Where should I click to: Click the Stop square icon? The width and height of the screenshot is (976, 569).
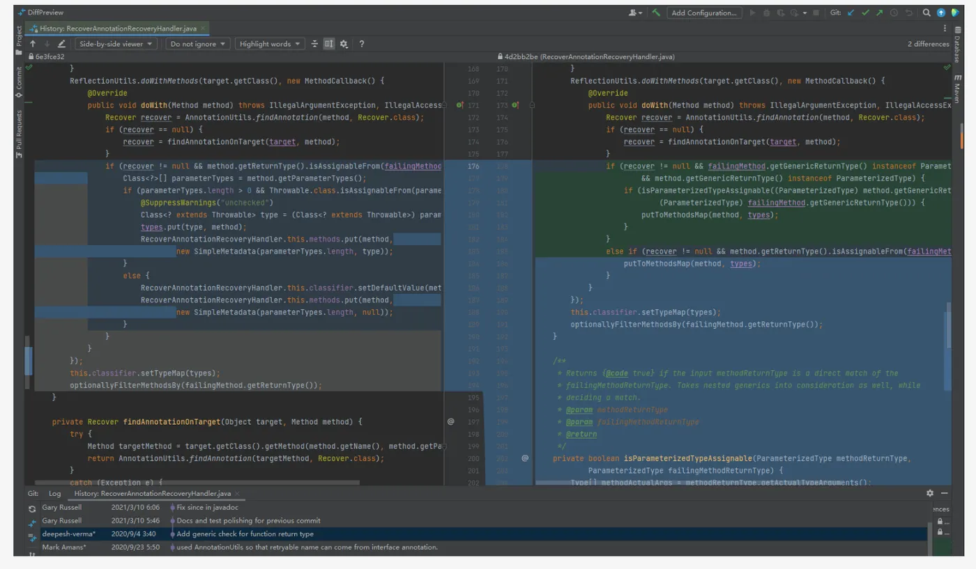(816, 13)
